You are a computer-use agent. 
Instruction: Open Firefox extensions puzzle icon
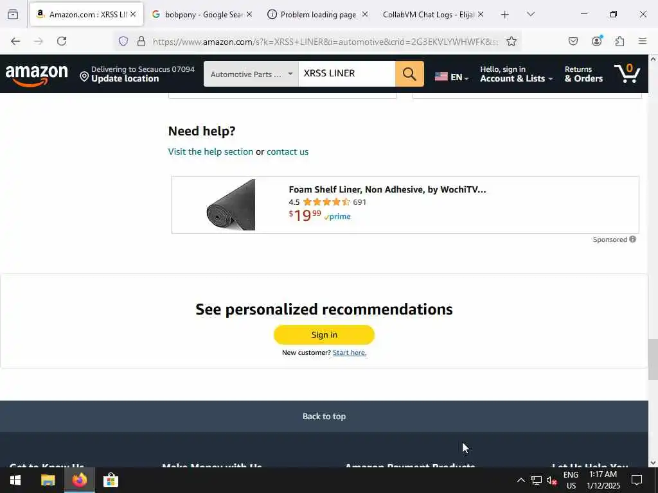[619, 41]
